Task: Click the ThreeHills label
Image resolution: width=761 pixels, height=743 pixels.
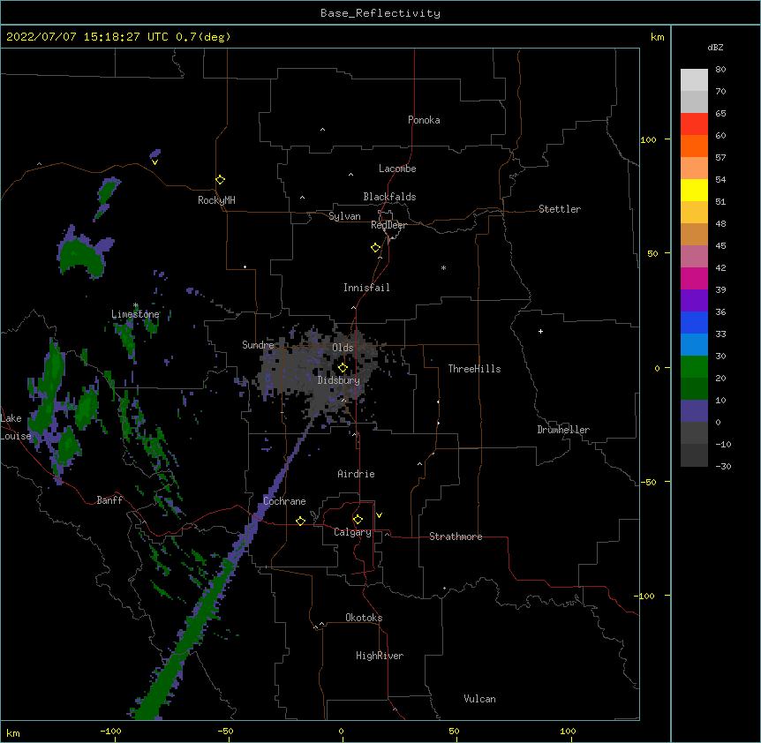Action: coord(474,369)
